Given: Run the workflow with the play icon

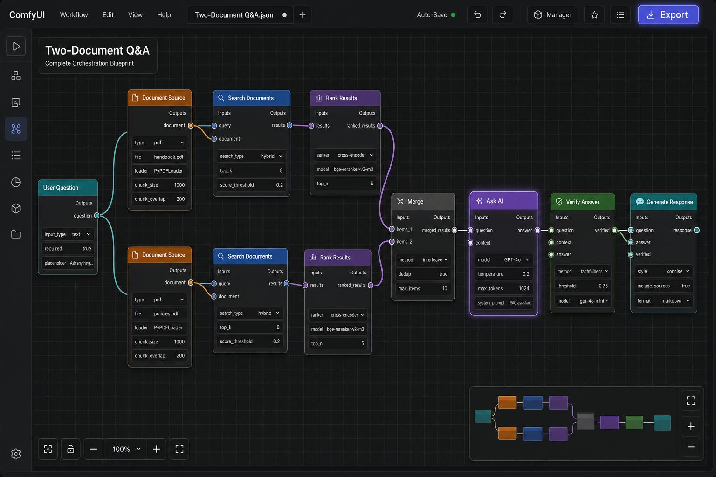Looking at the screenshot, I should pos(16,47).
